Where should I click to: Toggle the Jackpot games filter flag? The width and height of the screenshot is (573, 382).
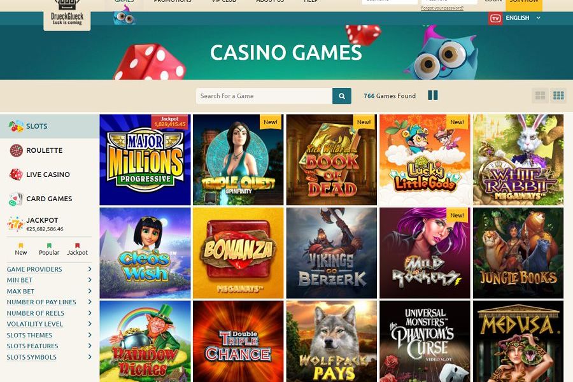77,246
